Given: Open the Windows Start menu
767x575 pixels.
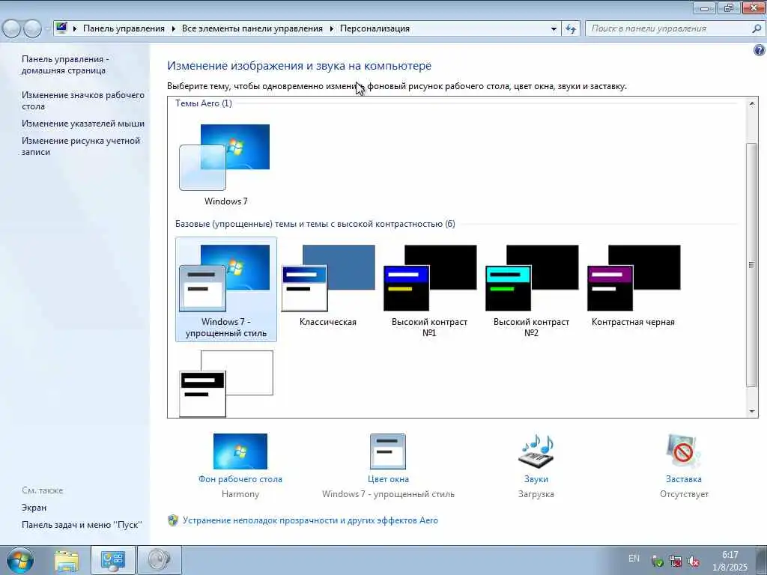Looking at the screenshot, I should (x=20, y=560).
